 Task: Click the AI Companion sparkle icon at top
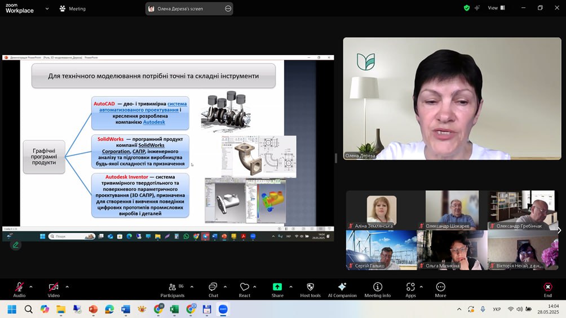[x=477, y=8]
